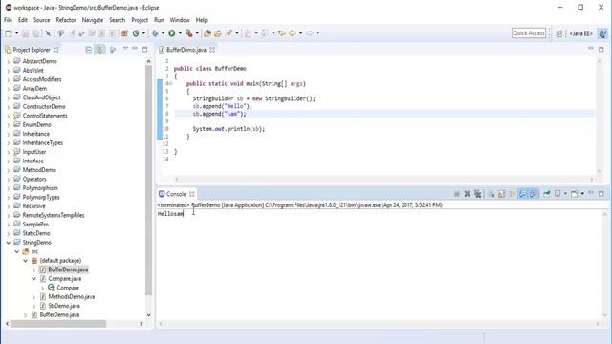
Task: Toggle Link with Editor in Project Explorer
Action: [99, 50]
